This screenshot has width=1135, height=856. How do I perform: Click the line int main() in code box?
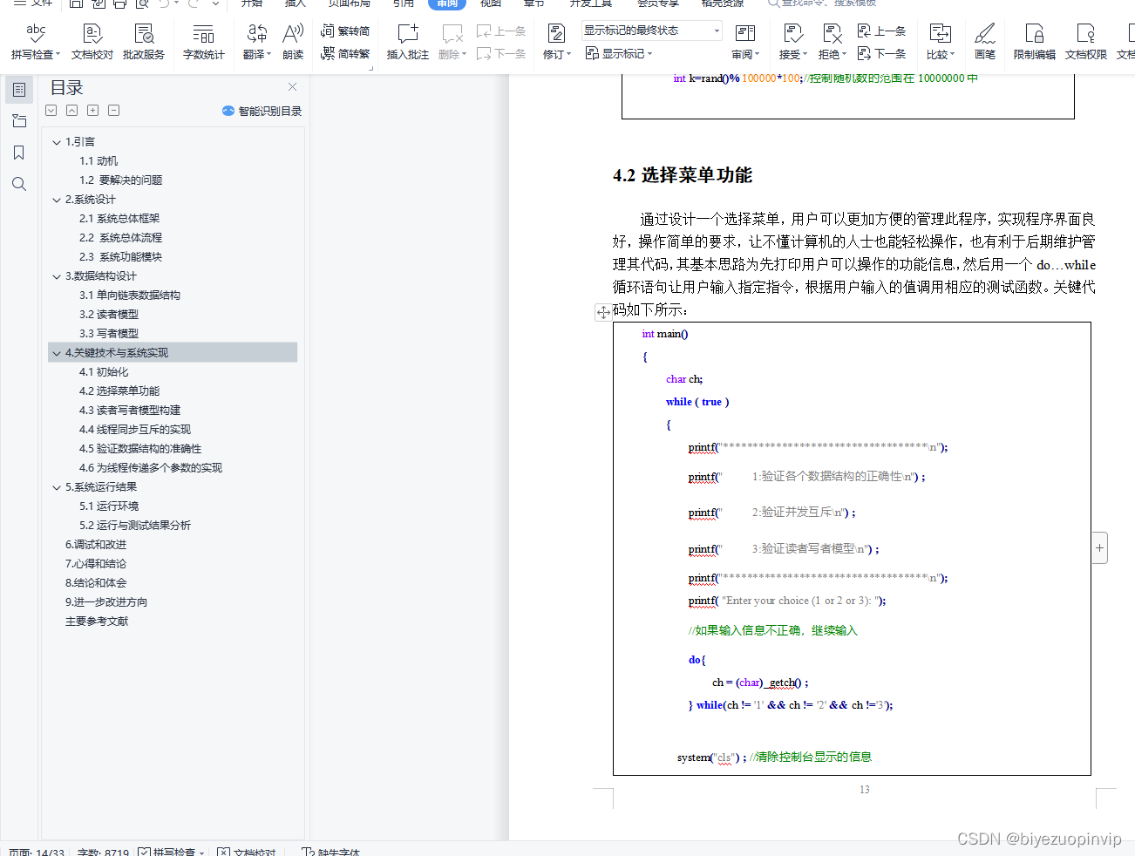click(665, 334)
